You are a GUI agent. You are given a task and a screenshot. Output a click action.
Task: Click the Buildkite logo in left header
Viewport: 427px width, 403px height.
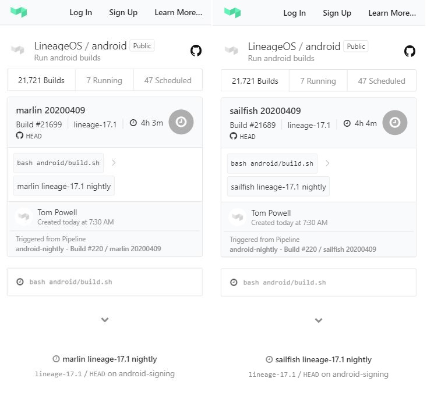pos(19,12)
